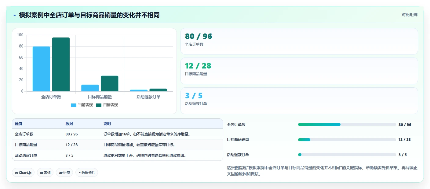Click the 较直接对应清库存目标 explanation cell
Screen dimensions: 430x189
click(139, 145)
